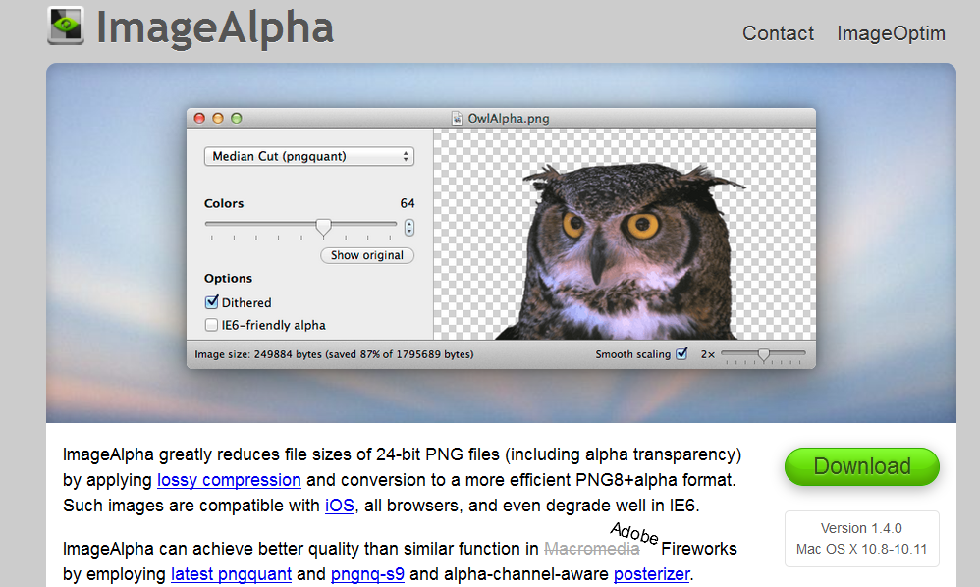Toggle the Smooth scaling checkbox
This screenshot has height=587, width=980.
tap(681, 353)
